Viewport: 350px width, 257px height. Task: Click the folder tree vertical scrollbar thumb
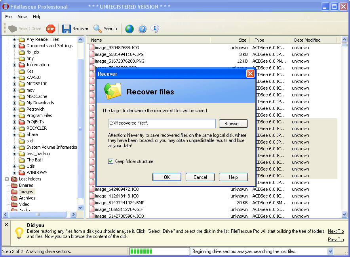click(x=80, y=129)
